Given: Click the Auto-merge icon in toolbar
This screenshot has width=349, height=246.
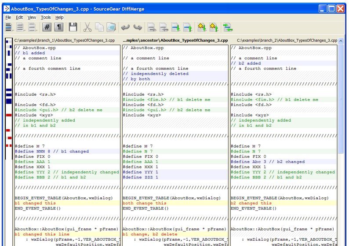Looking at the screenshot, I should [228, 27].
